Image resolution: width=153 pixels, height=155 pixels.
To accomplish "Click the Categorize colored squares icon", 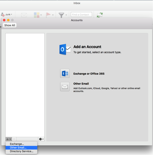I will (x=37, y=15).
